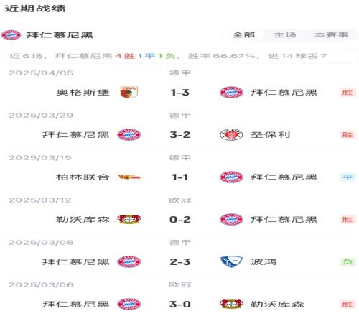Click the 奥格斯堡 team name
Viewport: 359px width, 316px height.
click(x=83, y=93)
